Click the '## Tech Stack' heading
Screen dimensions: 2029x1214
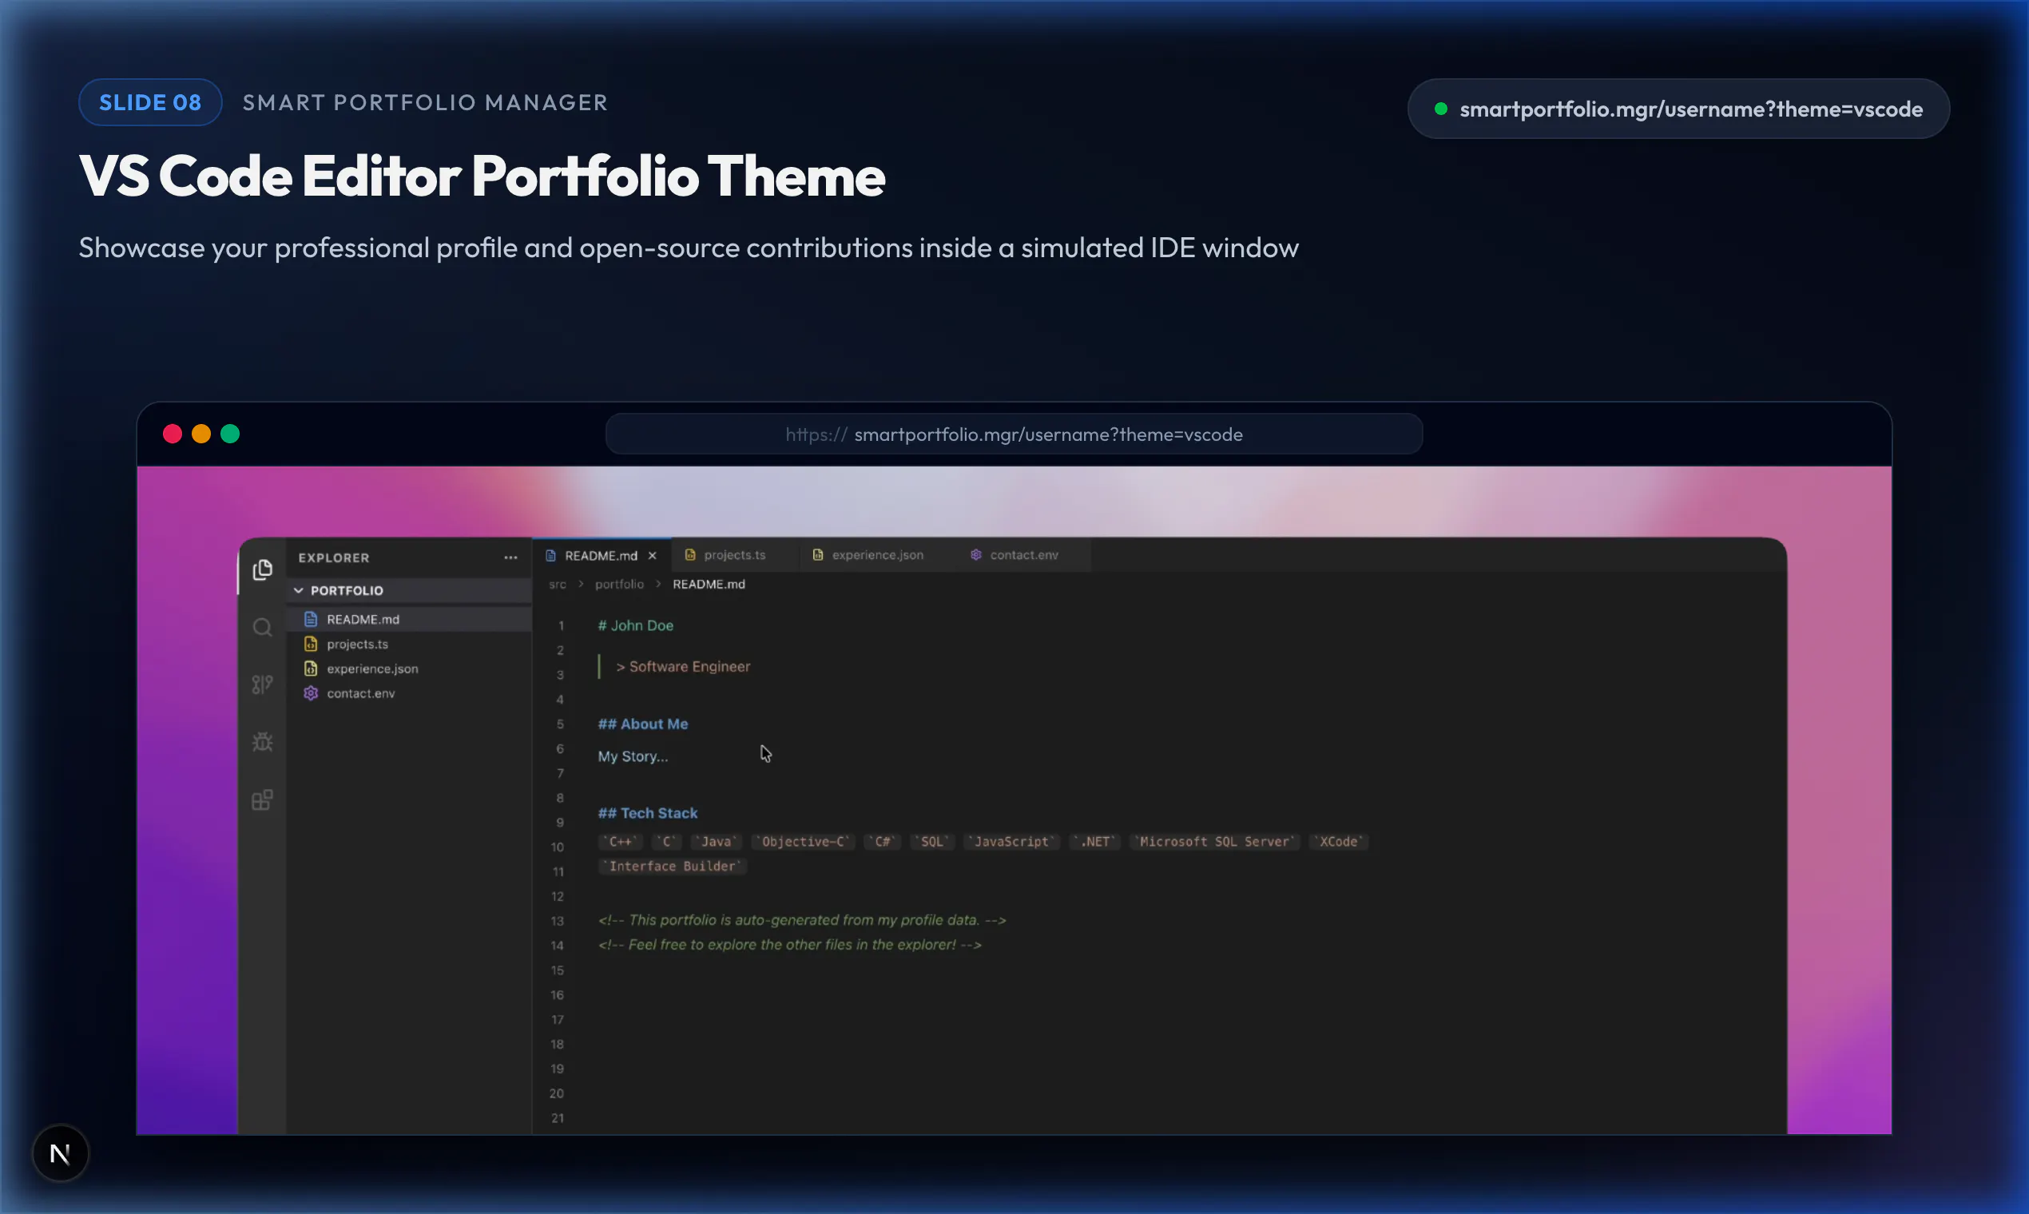(x=648, y=813)
